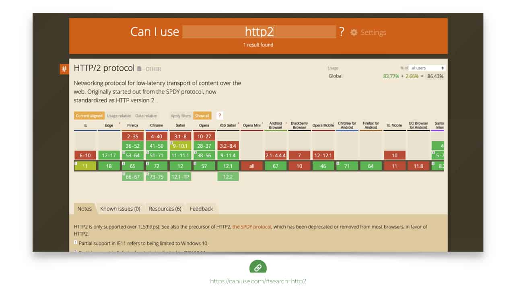The image size is (515, 289).
Task: Click the orange # permalink icon
Action: pos(64,69)
